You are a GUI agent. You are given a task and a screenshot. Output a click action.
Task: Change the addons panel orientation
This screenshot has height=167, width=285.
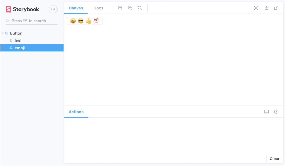click(x=267, y=112)
